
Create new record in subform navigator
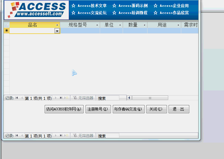(x=66, y=98)
